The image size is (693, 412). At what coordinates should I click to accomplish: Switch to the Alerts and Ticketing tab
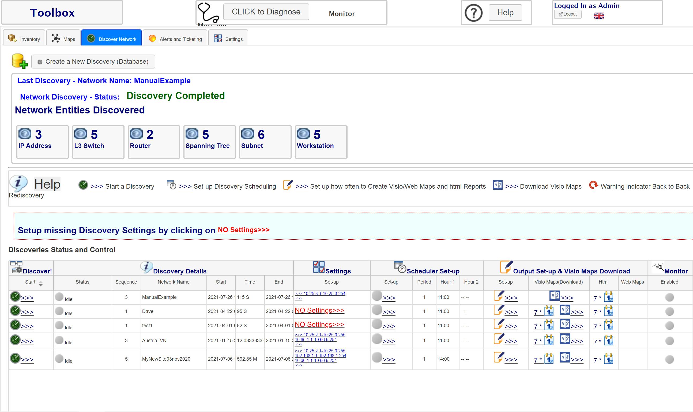(x=175, y=39)
